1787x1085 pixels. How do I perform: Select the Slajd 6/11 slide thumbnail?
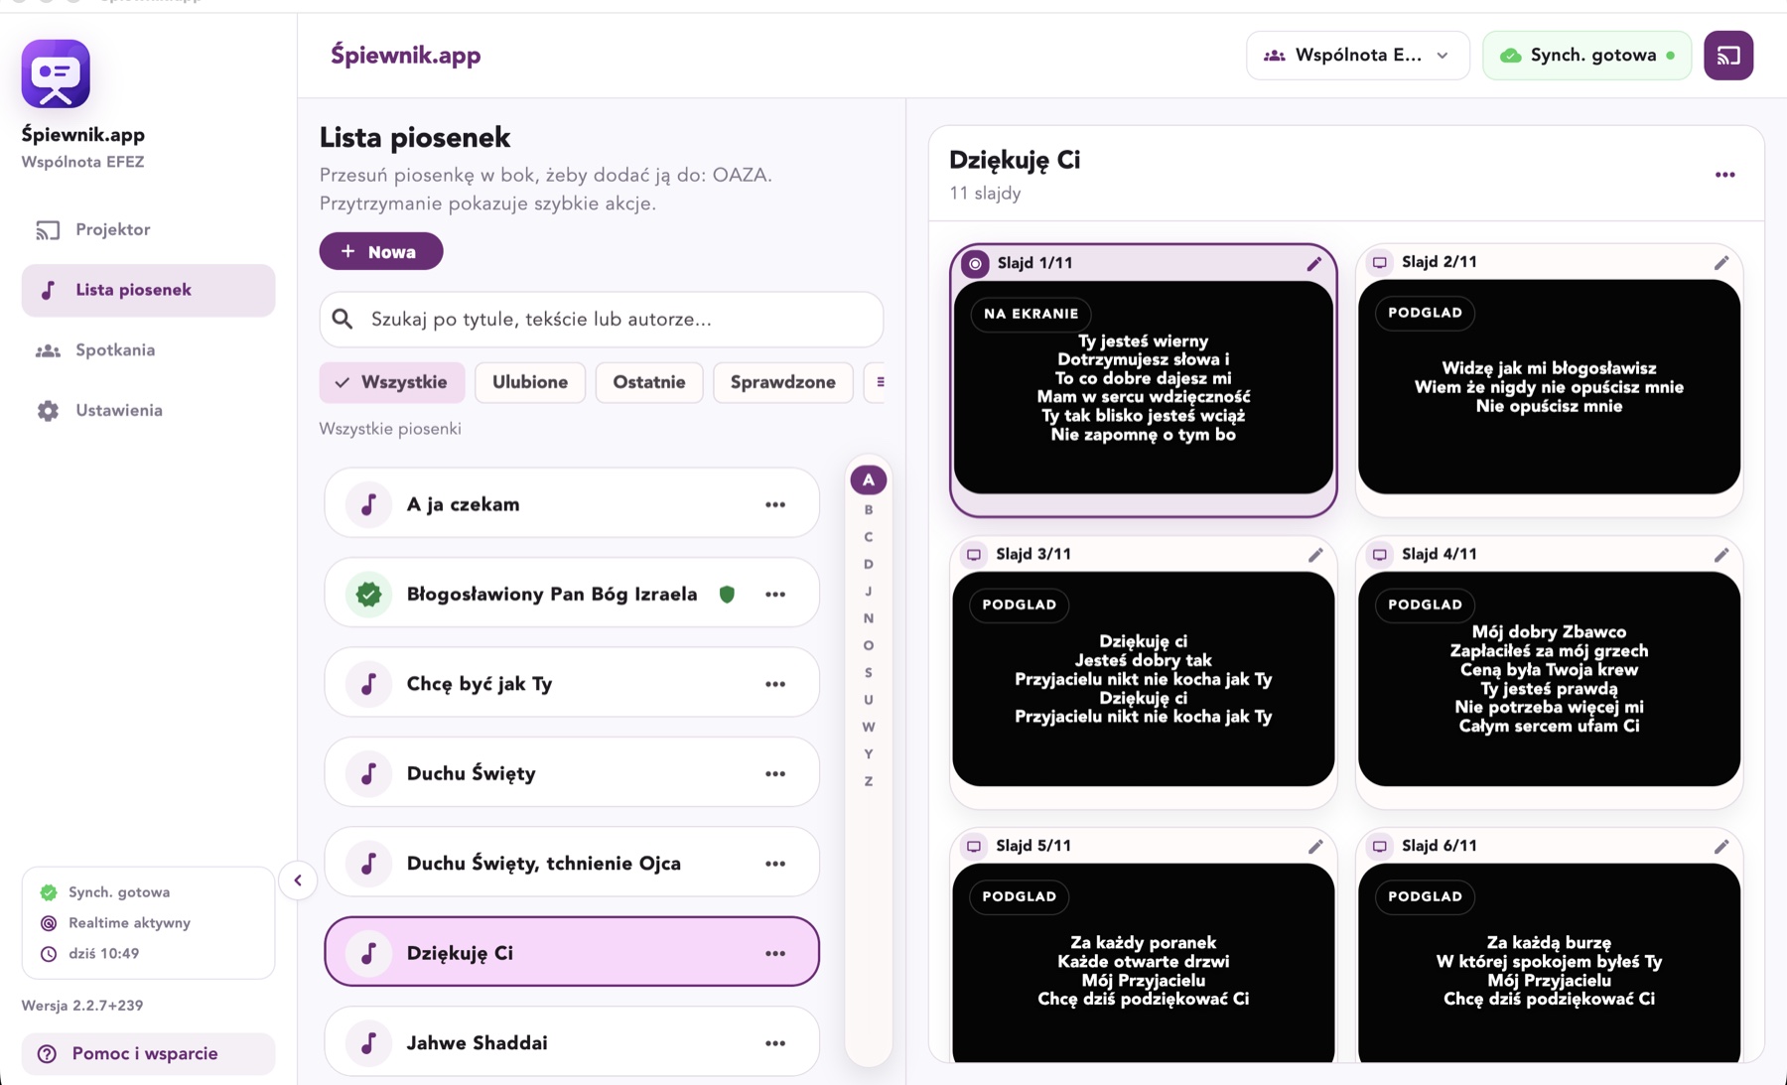point(1549,963)
